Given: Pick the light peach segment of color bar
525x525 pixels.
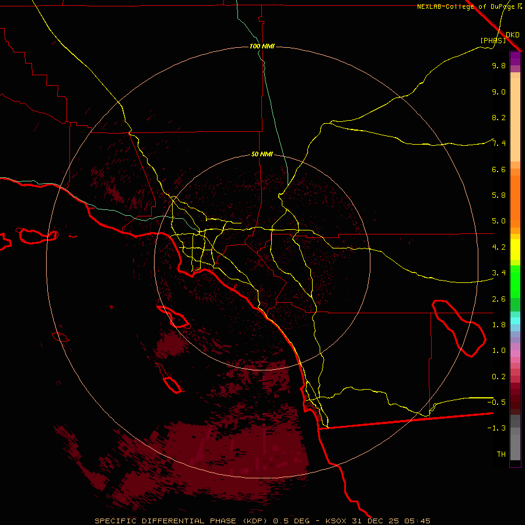Looking at the screenshot, I should tap(515, 120).
